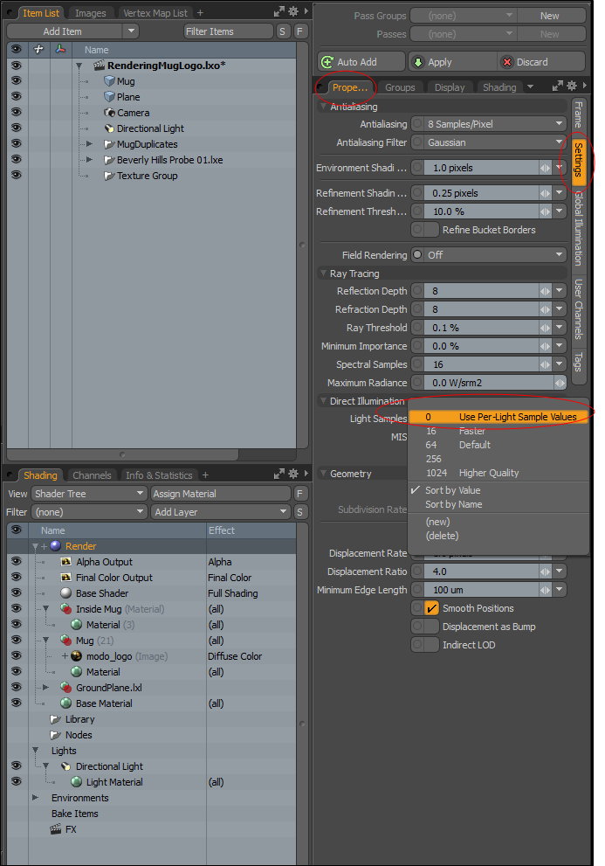The height and width of the screenshot is (866, 605).
Task: Switch to the Channels tab
Action: point(92,475)
